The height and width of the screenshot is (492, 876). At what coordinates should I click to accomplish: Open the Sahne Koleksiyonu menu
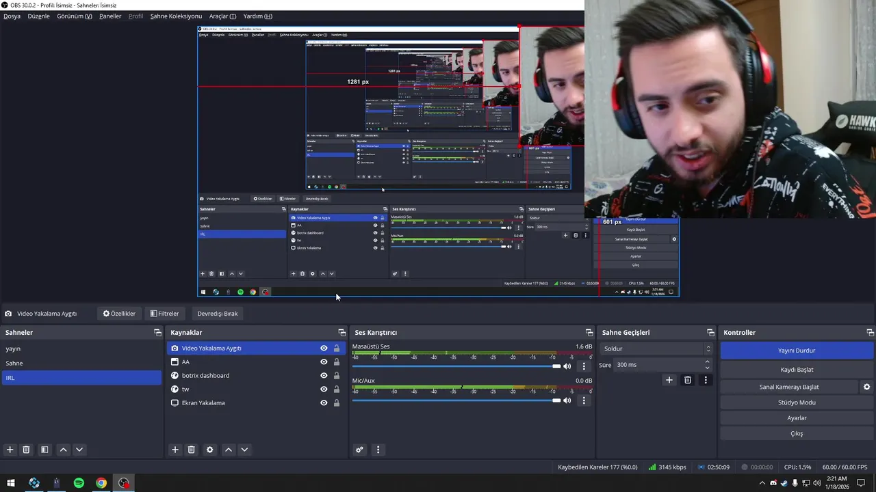(176, 16)
